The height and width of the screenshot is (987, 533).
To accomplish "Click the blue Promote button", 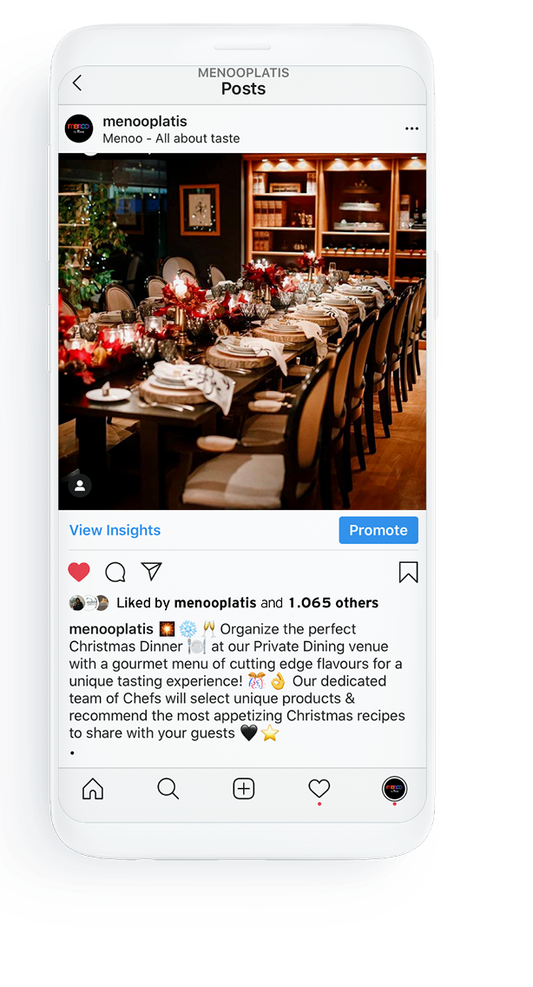I will tap(378, 530).
